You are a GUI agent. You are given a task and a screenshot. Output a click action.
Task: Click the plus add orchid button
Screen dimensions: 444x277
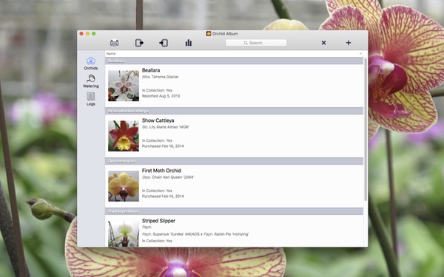click(x=349, y=43)
